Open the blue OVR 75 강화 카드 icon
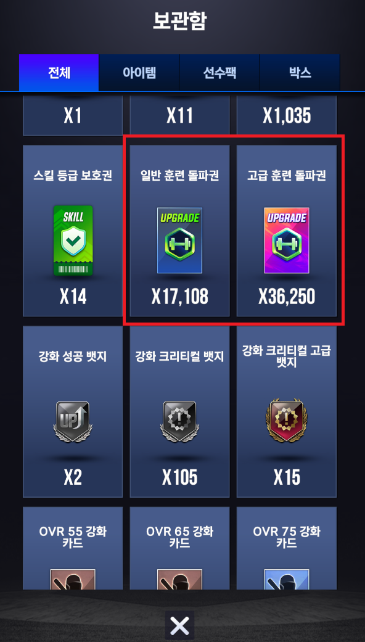The image size is (365, 642). [287, 579]
